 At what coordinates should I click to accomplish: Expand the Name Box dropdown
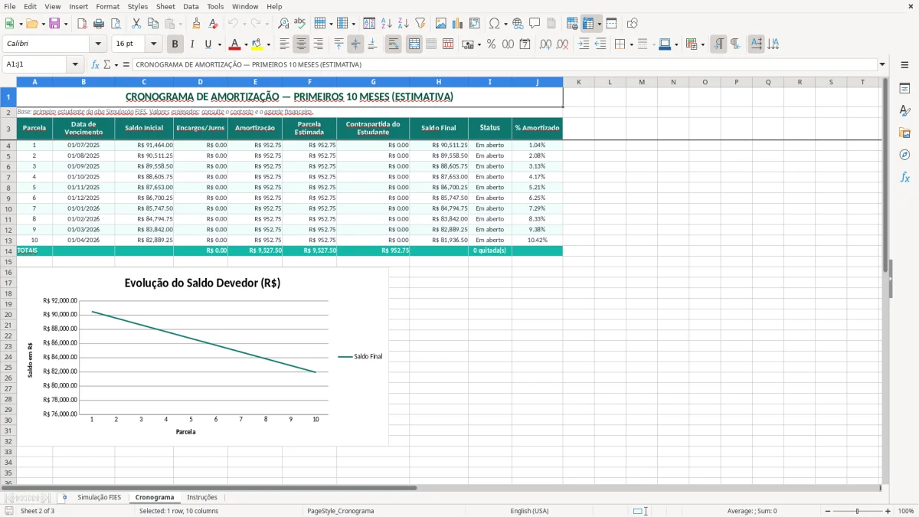75,64
